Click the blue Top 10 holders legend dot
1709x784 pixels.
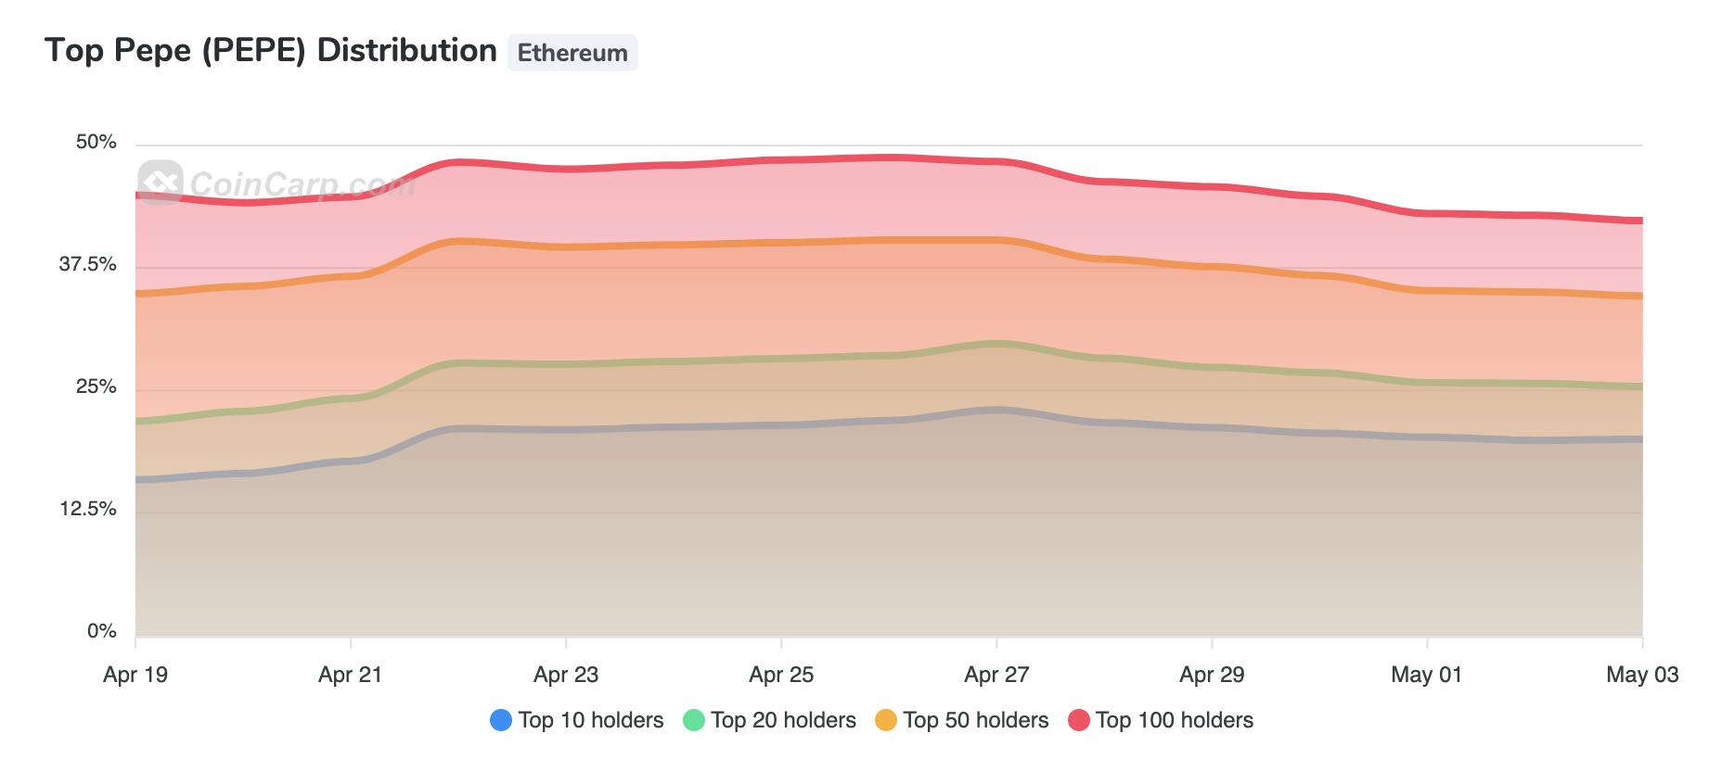(x=501, y=720)
